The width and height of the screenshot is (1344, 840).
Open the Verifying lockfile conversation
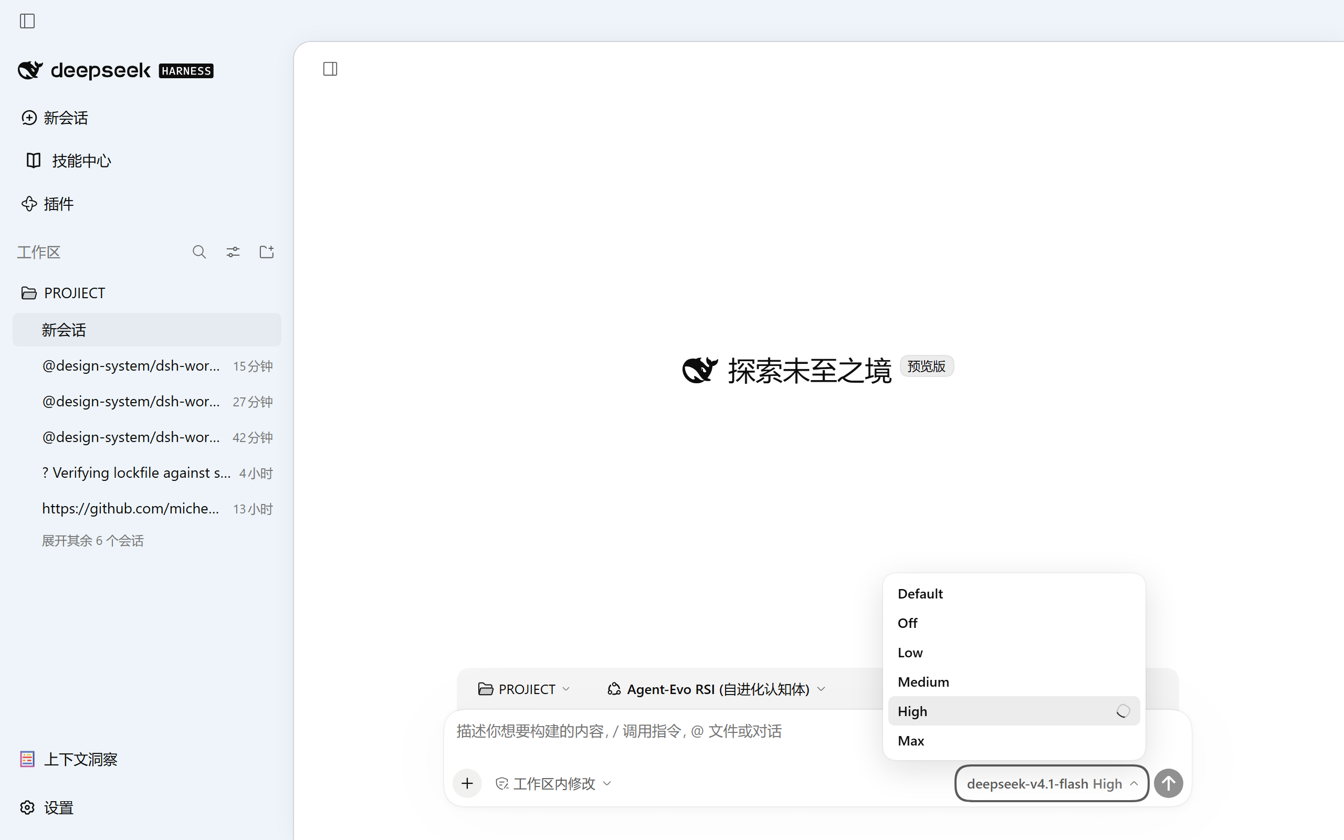click(147, 473)
